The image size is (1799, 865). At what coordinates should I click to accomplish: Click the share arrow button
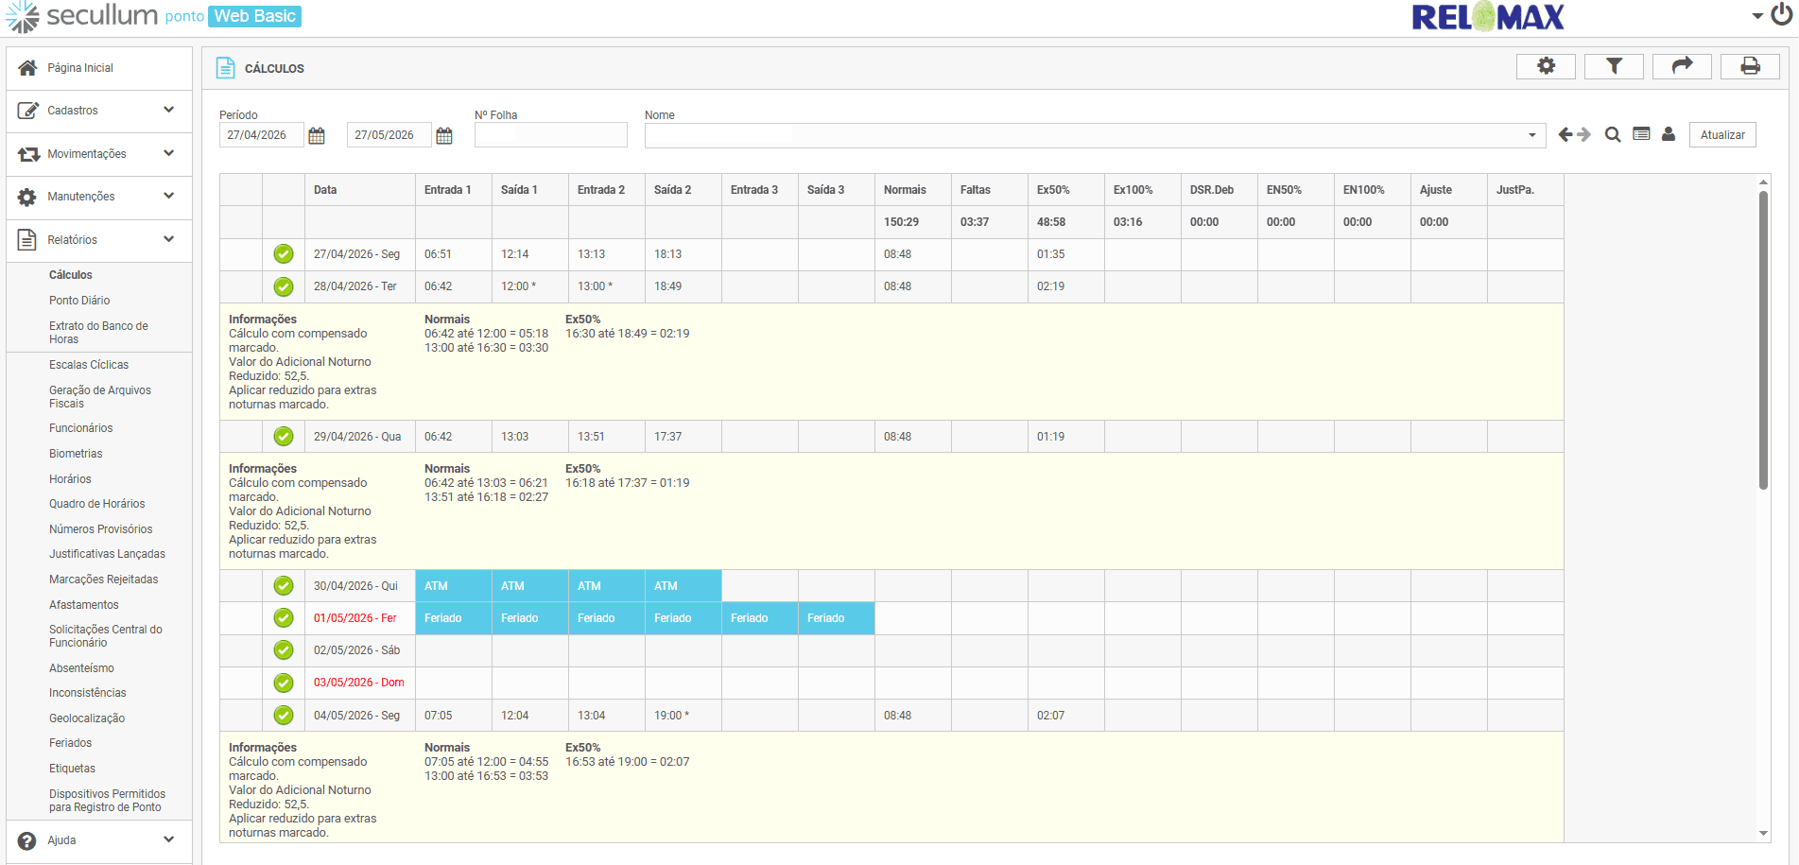(x=1682, y=66)
